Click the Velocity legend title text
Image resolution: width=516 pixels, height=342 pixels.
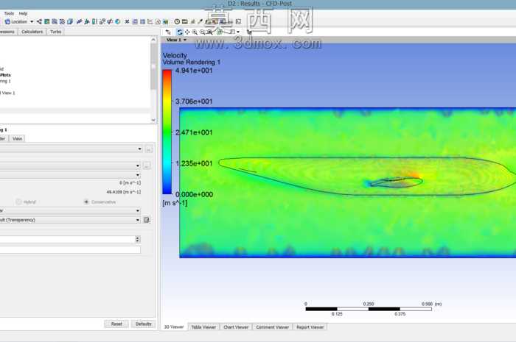[x=175, y=55]
